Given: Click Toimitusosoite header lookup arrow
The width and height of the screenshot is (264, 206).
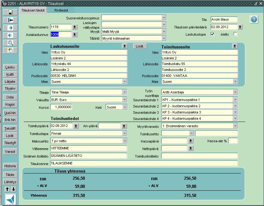Looking at the screenshot, I should click(x=235, y=46).
